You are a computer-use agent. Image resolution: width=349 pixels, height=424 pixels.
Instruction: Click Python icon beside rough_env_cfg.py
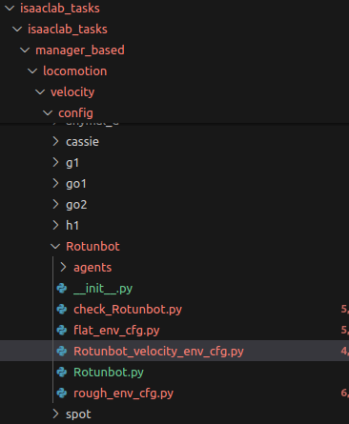pos(62,394)
